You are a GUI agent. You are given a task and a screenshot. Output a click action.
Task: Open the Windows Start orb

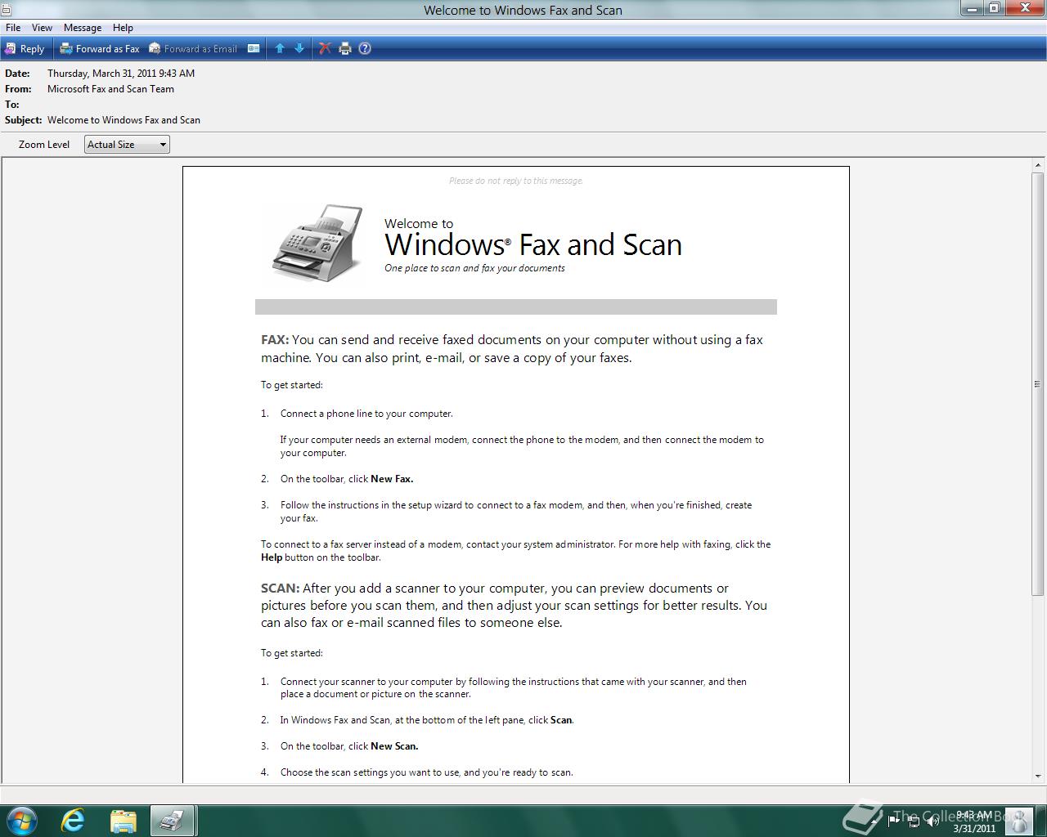(22, 821)
